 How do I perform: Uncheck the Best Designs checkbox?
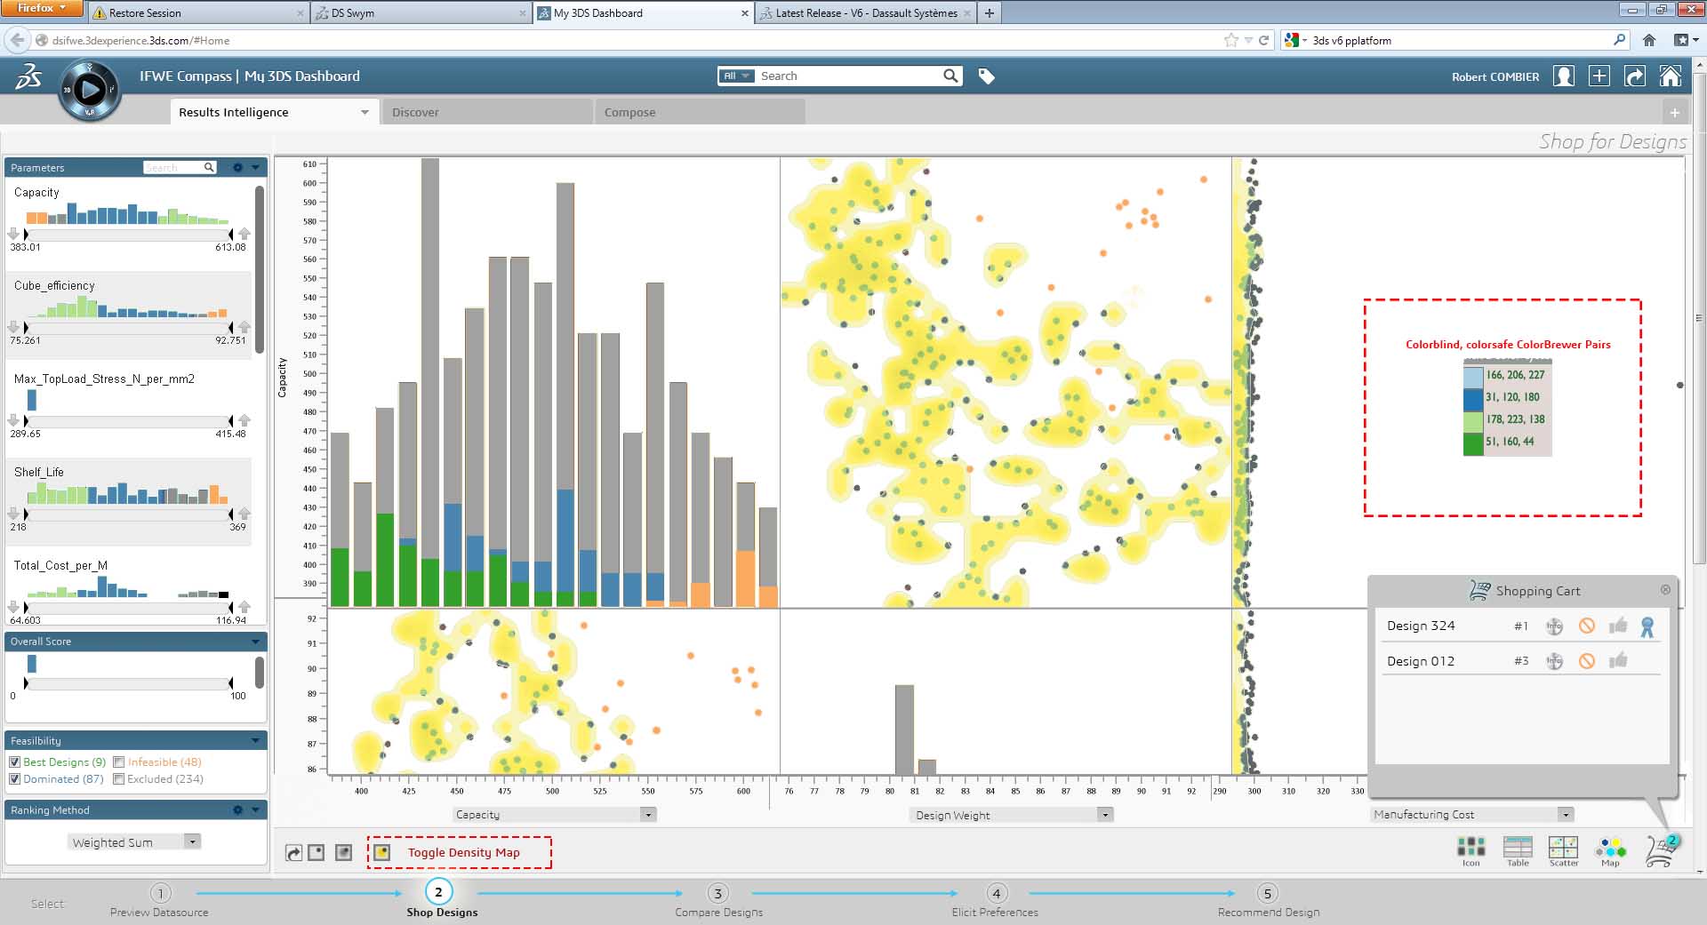click(15, 762)
